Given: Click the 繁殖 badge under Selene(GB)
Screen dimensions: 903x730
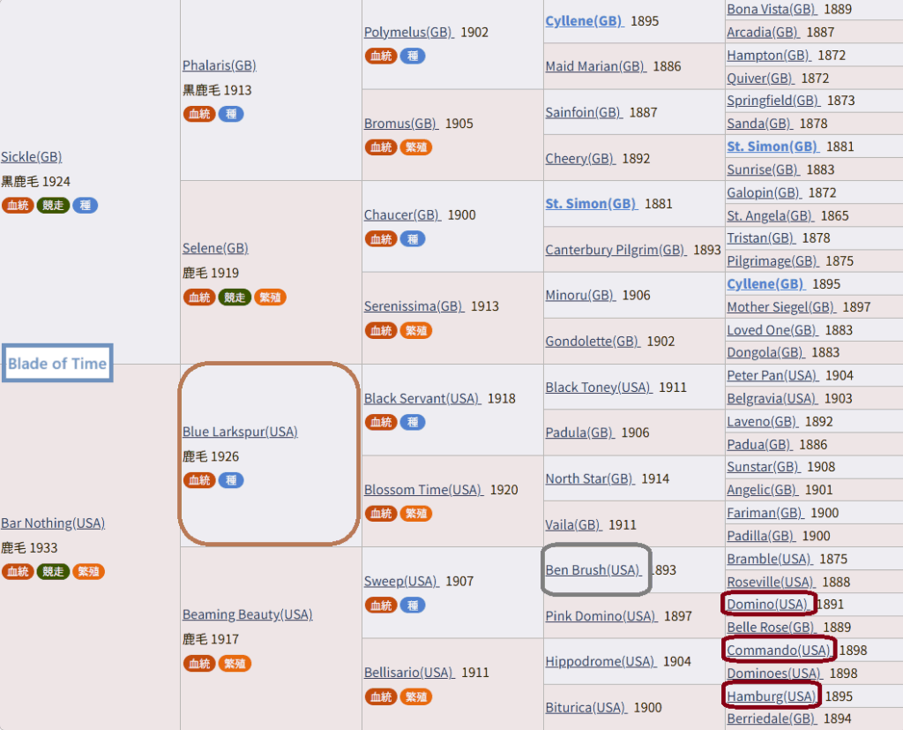Looking at the screenshot, I should click(270, 297).
